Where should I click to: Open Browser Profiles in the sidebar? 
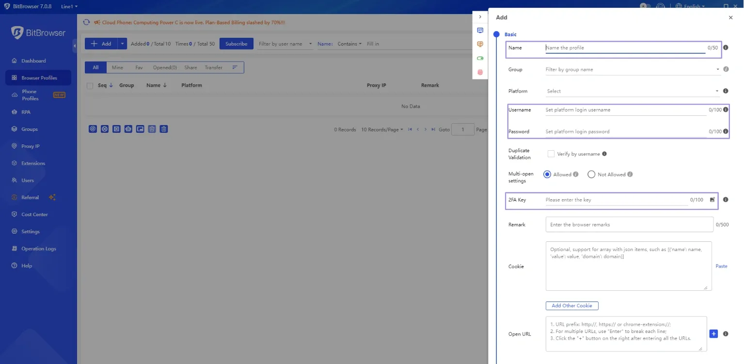(39, 78)
